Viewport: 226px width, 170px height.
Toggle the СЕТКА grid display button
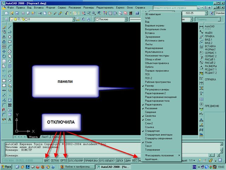click(x=55, y=160)
